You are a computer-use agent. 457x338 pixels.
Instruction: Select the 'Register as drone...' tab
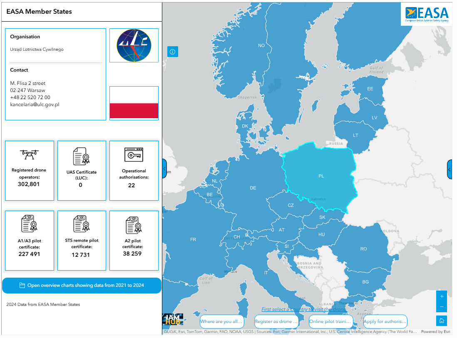[276, 321]
